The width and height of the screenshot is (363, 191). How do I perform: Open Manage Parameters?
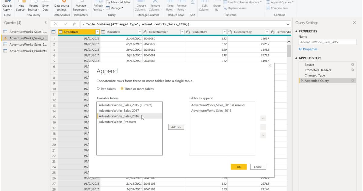pyautogui.click(x=80, y=7)
